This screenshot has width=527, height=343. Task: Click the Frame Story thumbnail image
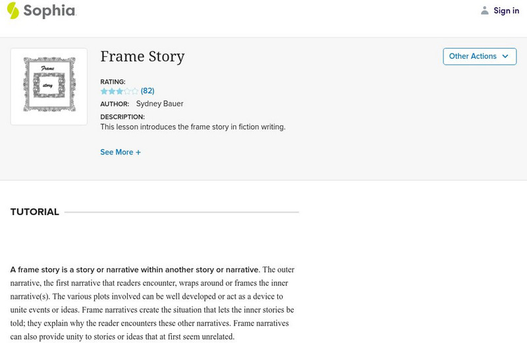tap(49, 86)
